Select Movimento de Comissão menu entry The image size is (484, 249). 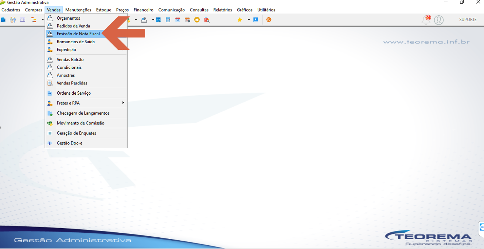coord(86,123)
